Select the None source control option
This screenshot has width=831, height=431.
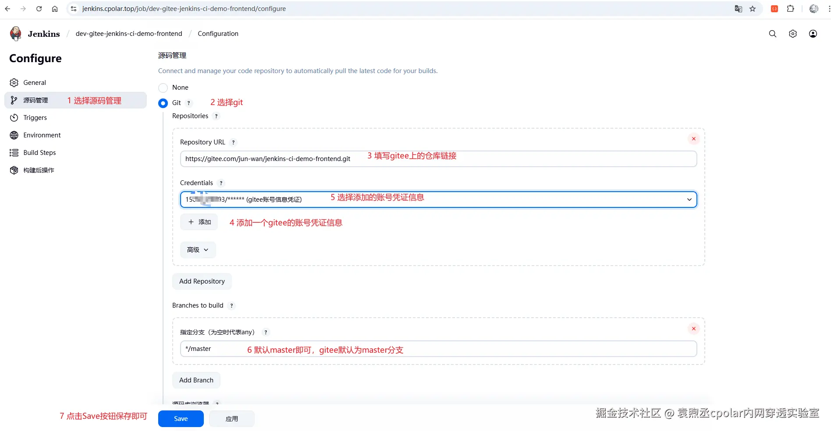coord(163,88)
